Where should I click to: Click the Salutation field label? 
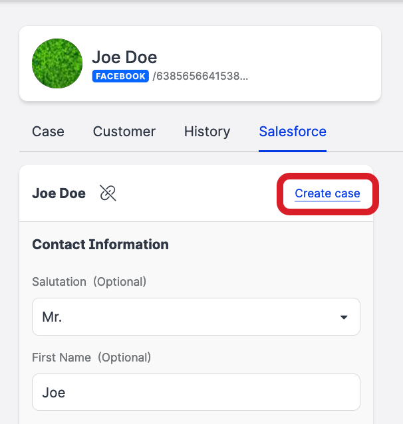tap(59, 282)
